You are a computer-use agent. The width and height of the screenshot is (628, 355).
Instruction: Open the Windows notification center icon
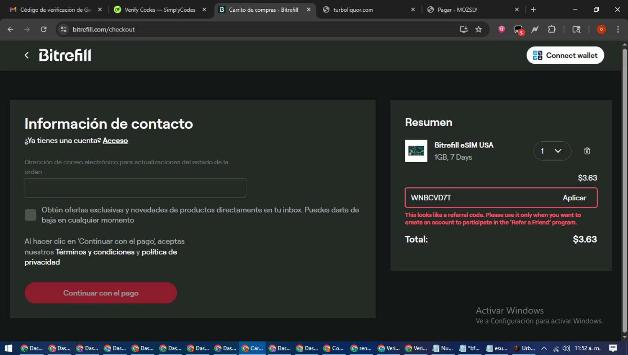coord(613,348)
